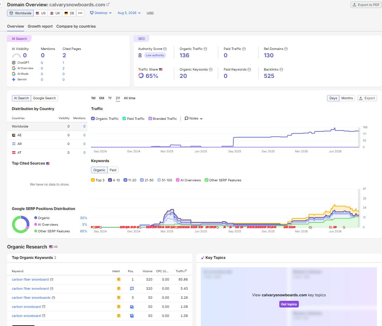382x326 pixels.
Task: Click Organic 30% distribution value
Action: click(x=84, y=218)
